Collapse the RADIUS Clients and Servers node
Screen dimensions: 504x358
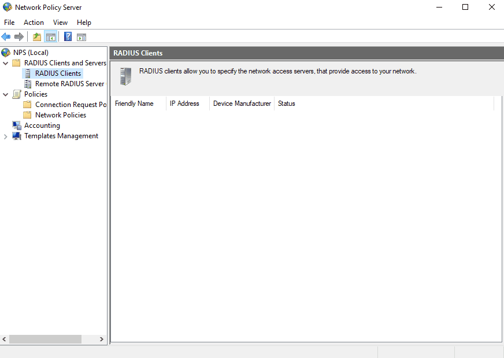pos(5,63)
